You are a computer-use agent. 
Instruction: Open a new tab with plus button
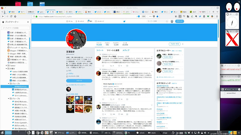point(214,12)
